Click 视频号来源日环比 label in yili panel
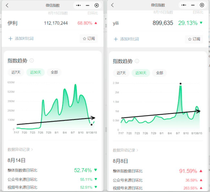Viewport: 210px width, 192px height. 128,188
